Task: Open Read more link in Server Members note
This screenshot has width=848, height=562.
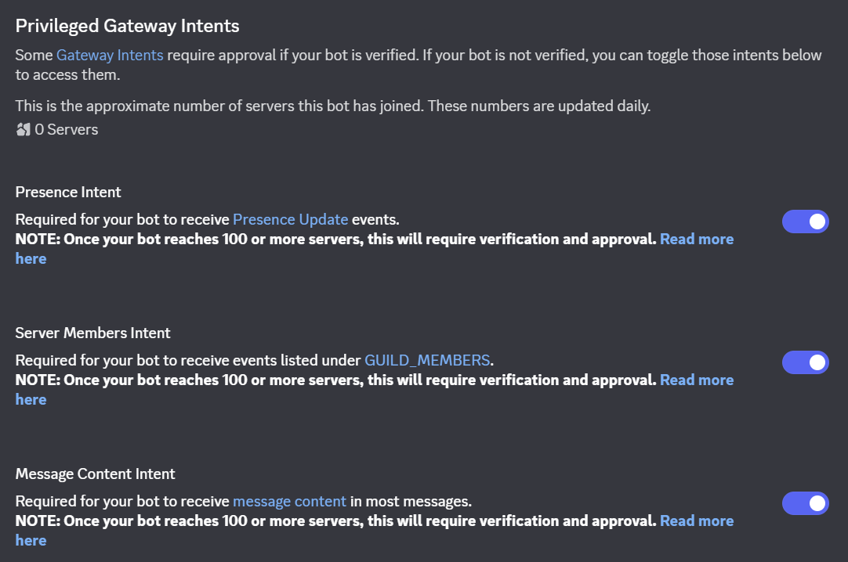Action: pyautogui.click(x=697, y=380)
